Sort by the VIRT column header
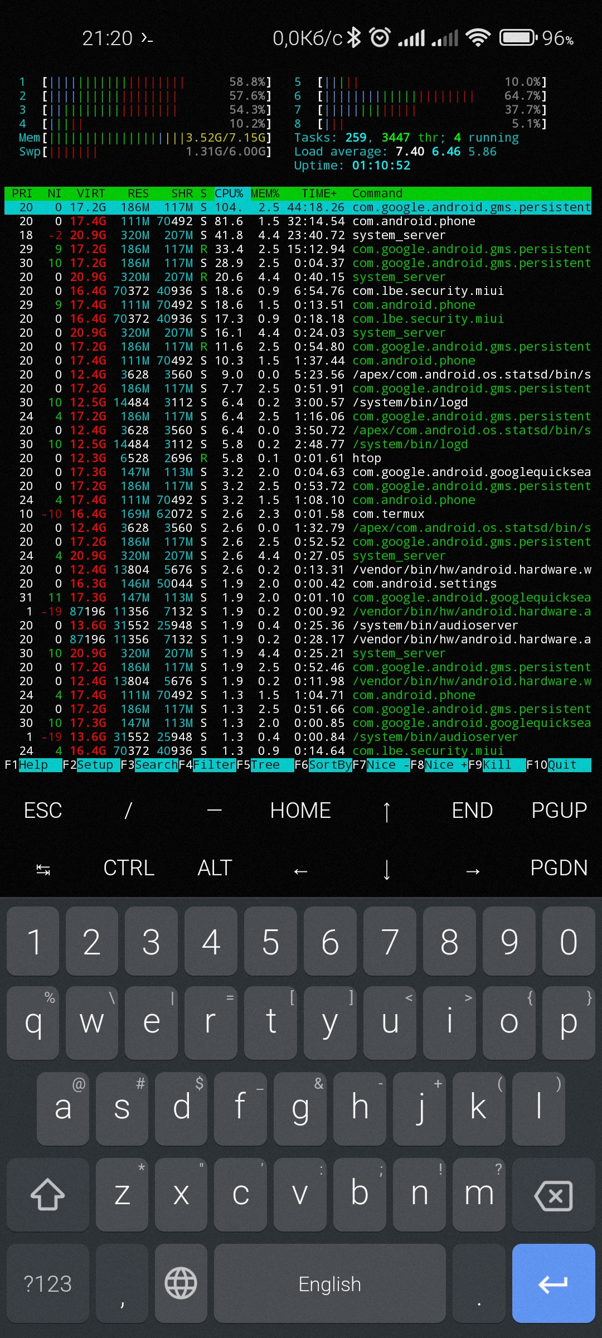The width and height of the screenshot is (602, 1338). click(x=91, y=193)
